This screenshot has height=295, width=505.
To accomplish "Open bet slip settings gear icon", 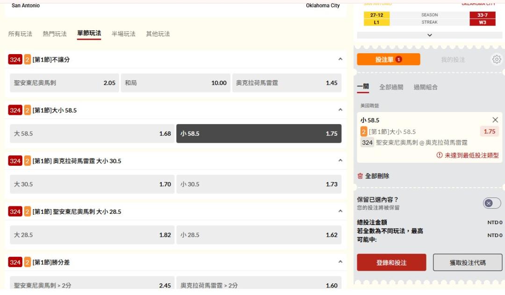I will 496,59.
